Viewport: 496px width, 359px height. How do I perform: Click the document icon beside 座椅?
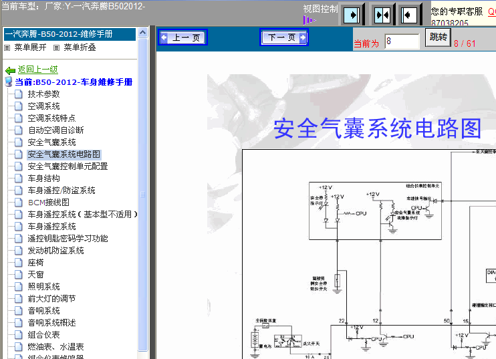coord(19,262)
